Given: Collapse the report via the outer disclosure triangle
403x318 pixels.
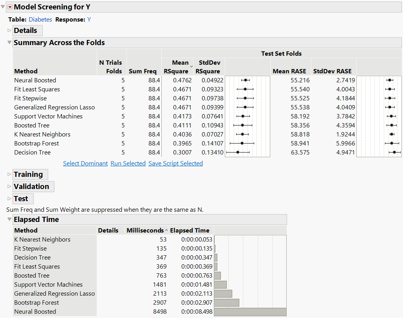Looking at the screenshot, I should click(3, 6).
